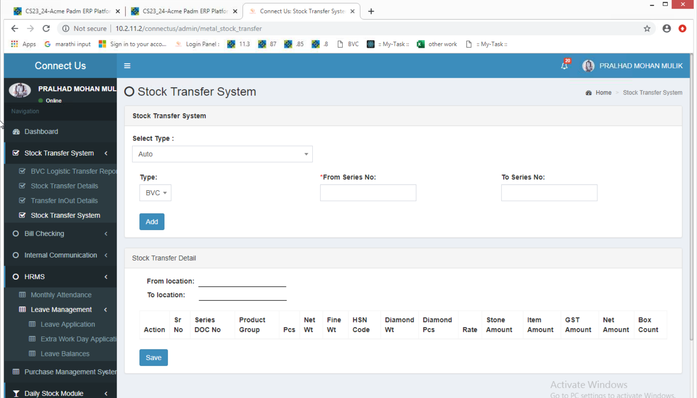
Task: Click the HRMS circle icon
Action: point(16,277)
